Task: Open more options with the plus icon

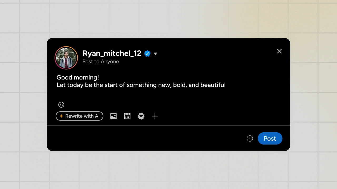Action: (x=155, y=116)
